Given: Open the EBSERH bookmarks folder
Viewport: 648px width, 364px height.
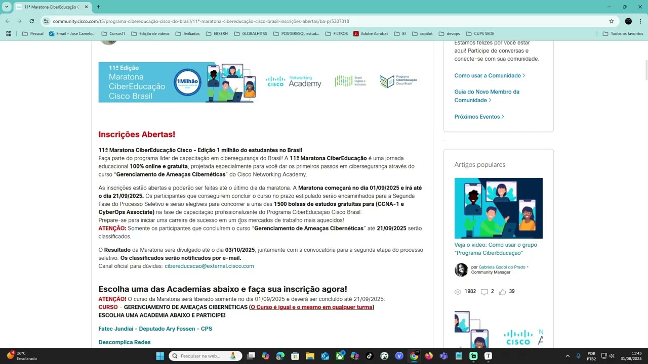Looking at the screenshot, I should coord(216,34).
